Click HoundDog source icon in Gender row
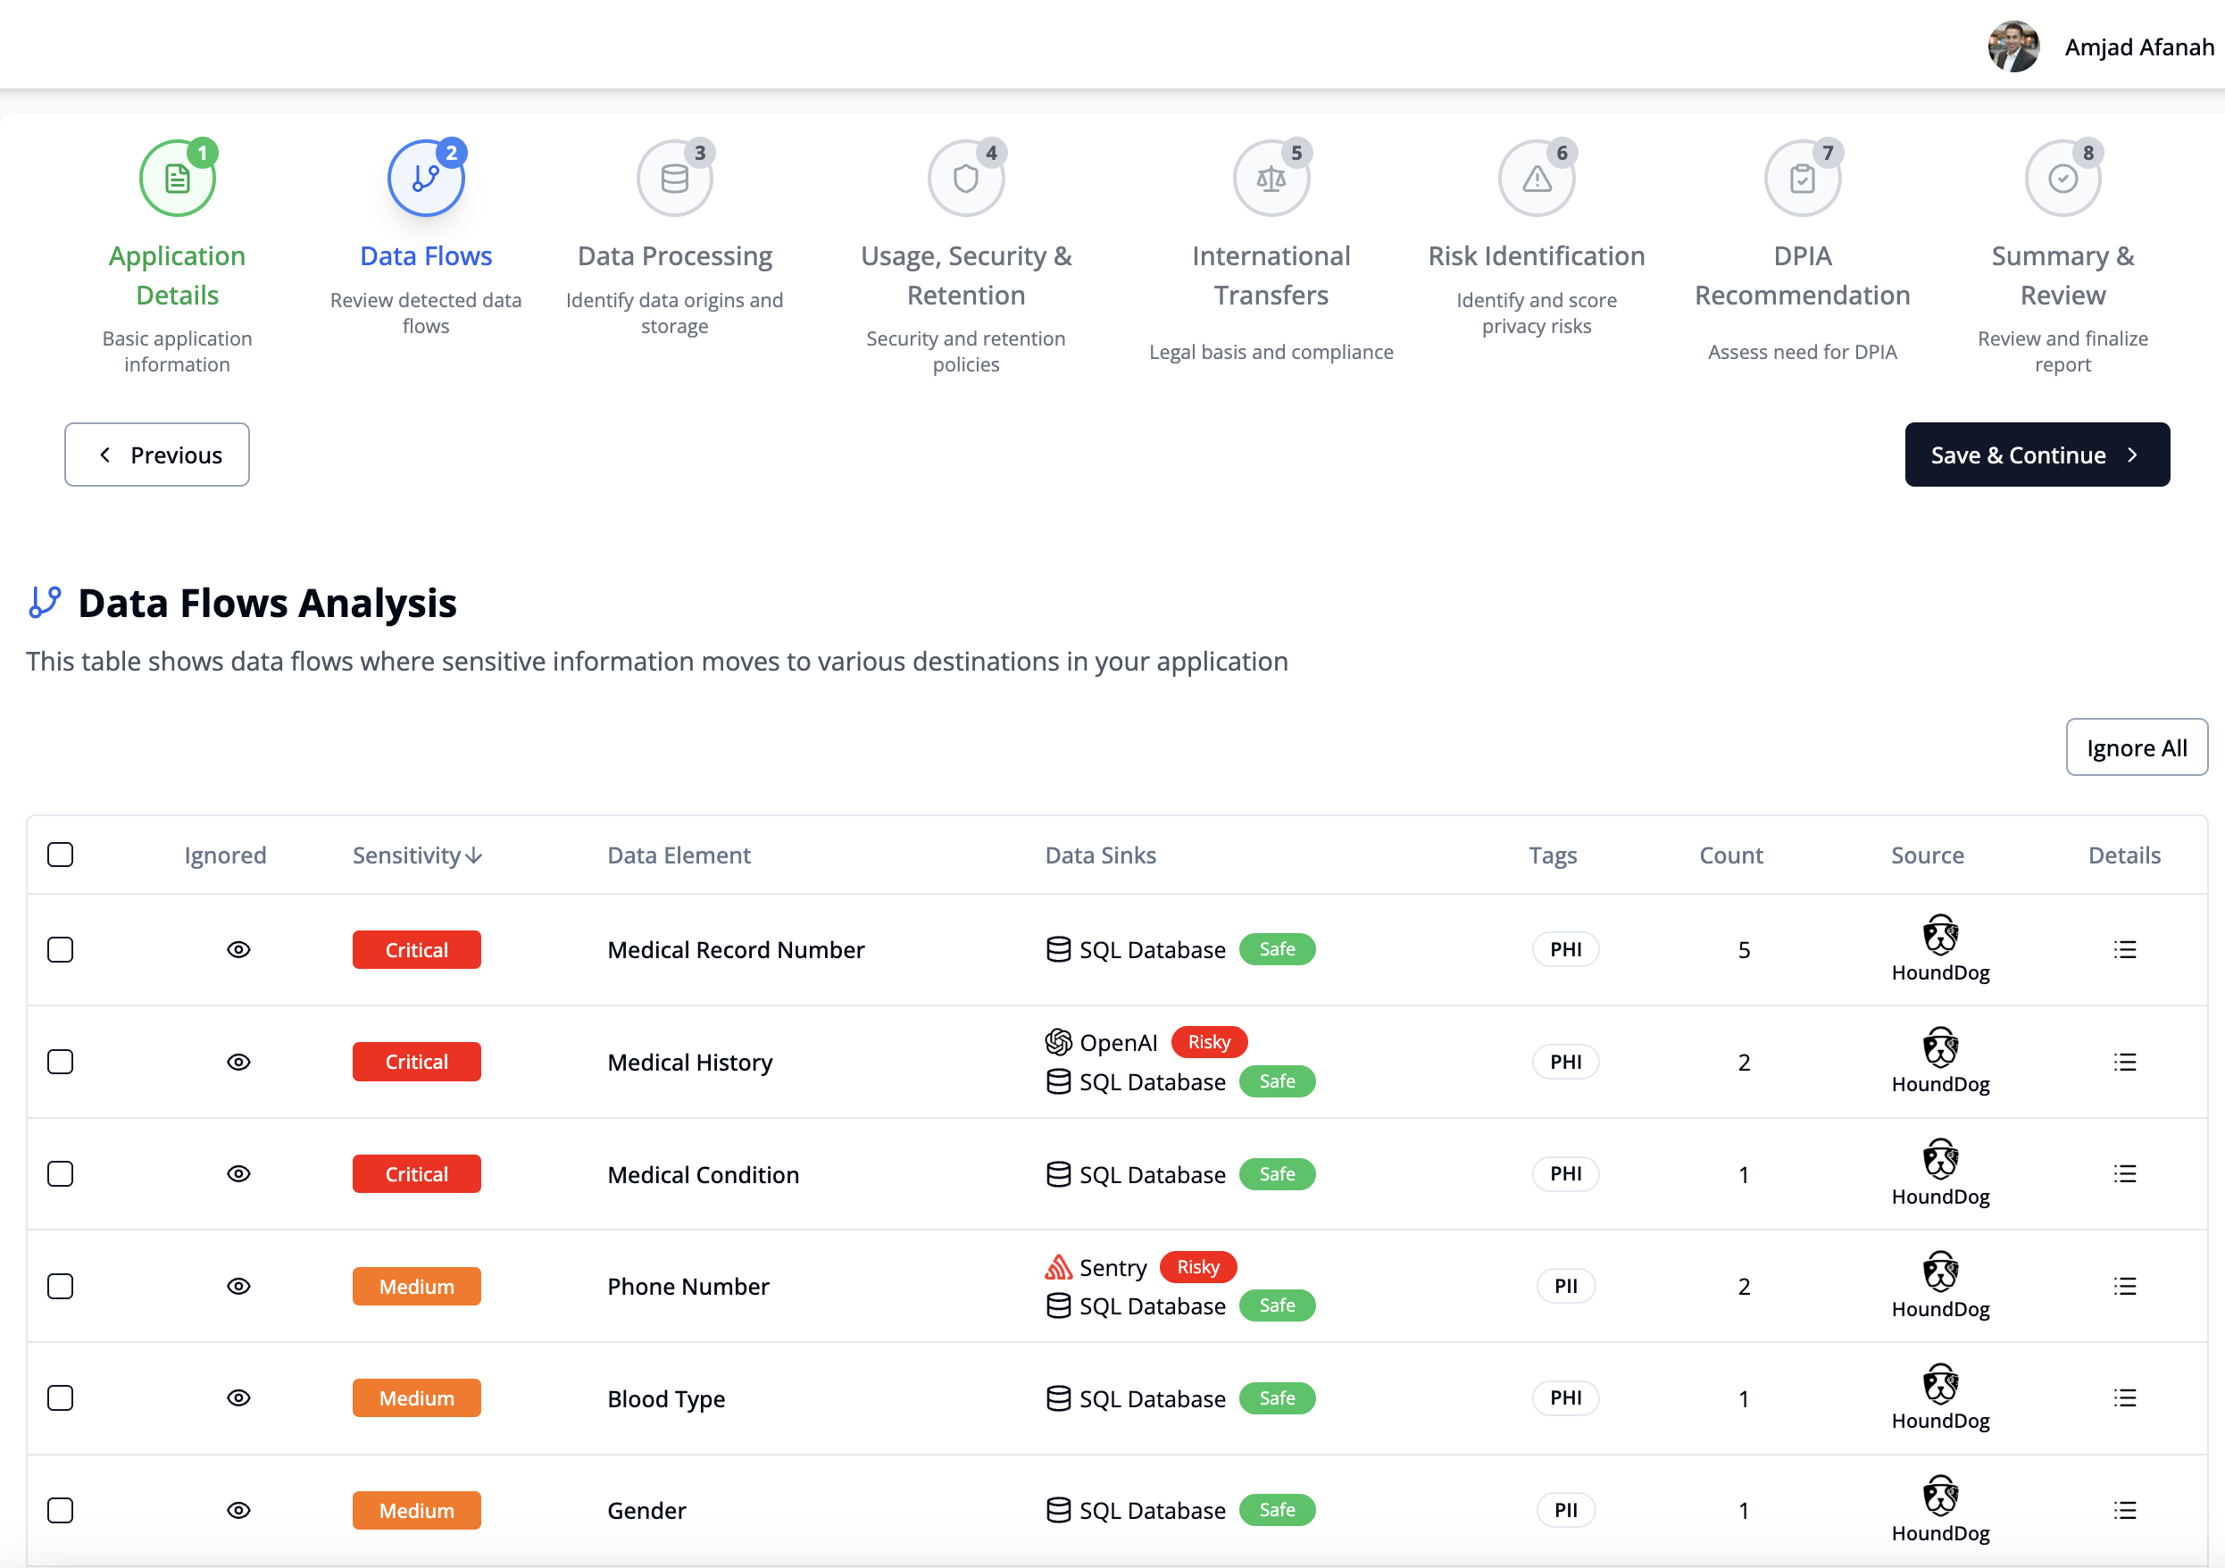Image resolution: width=2225 pixels, height=1568 pixels. (x=1940, y=1496)
